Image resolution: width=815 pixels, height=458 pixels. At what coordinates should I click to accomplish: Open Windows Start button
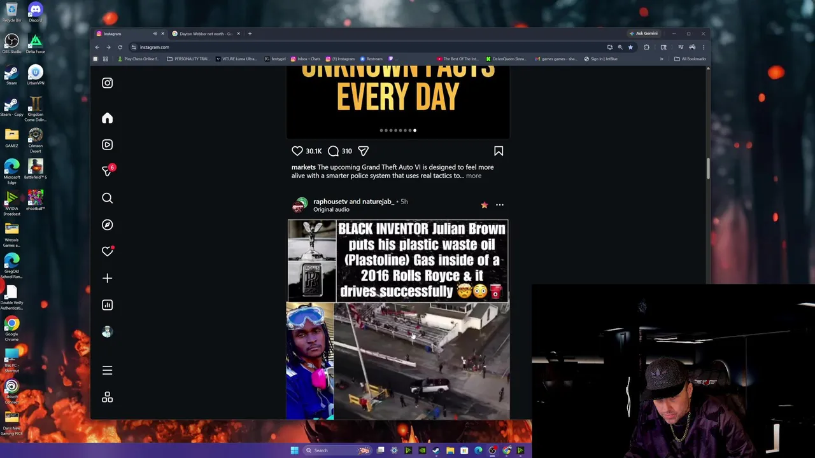tap(294, 450)
